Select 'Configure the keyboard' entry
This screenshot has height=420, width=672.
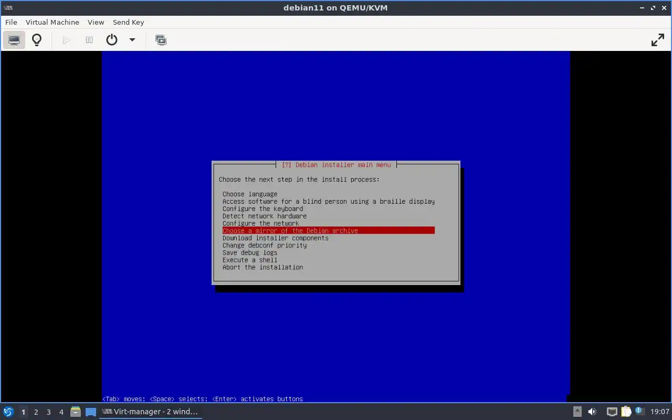click(x=262, y=209)
